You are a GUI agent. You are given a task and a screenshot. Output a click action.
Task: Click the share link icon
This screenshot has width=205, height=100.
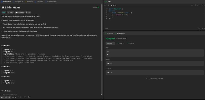(25, 97)
